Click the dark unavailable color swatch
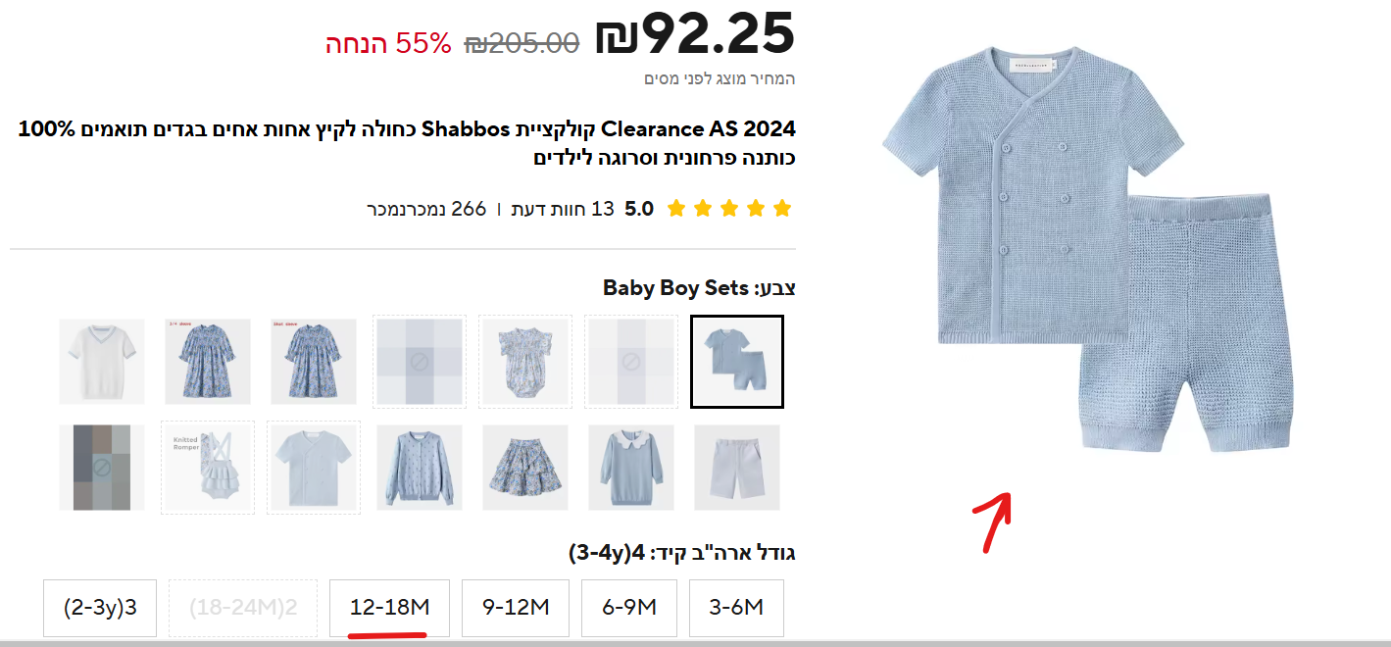 102,467
